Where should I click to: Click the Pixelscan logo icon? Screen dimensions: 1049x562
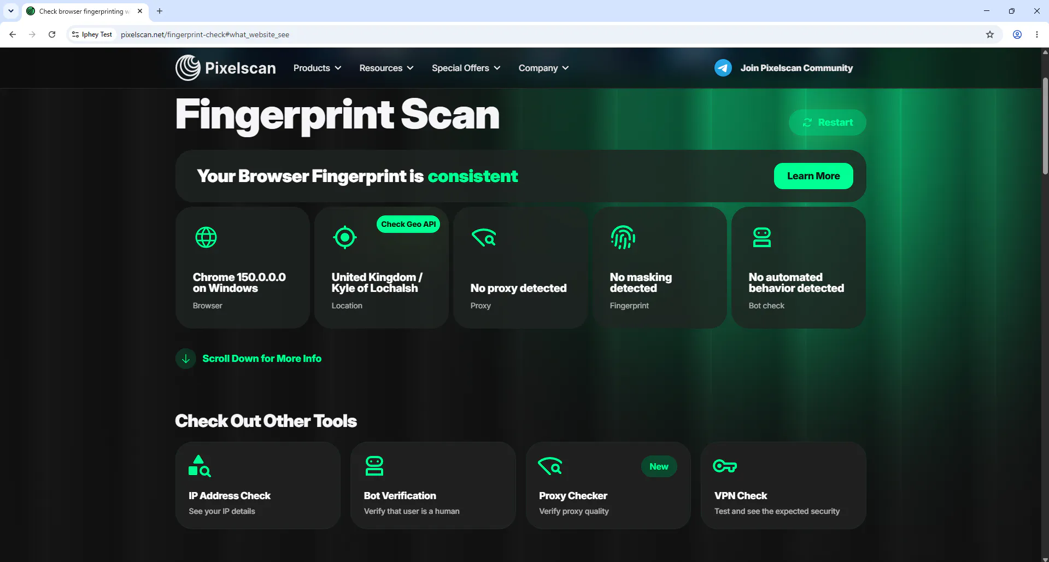(x=187, y=68)
